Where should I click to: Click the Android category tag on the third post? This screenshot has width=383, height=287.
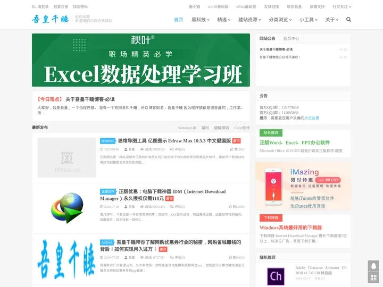point(107,242)
